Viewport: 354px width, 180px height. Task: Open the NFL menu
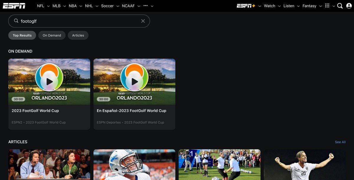tap(40, 6)
